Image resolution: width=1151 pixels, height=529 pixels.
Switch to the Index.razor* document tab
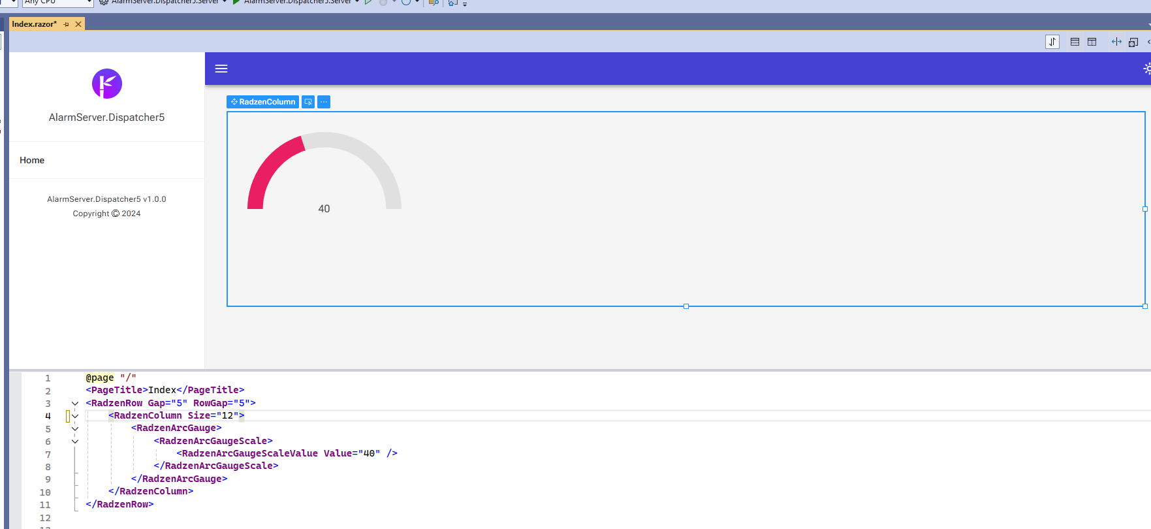point(35,24)
